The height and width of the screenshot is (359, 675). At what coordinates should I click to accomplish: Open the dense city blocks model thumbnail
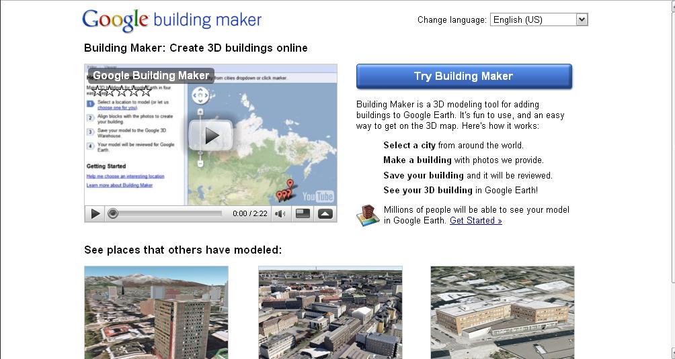[x=330, y=312]
